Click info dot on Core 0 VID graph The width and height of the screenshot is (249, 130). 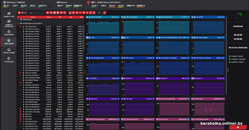pos(223,17)
